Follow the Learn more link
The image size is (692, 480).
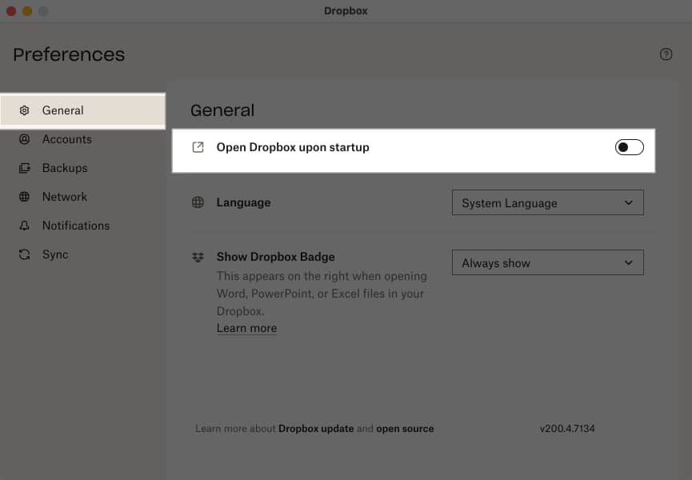coord(246,328)
